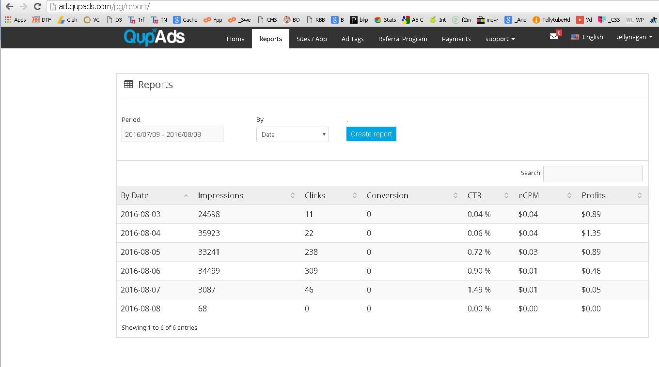
Task: Open the English language selector
Action: click(587, 37)
